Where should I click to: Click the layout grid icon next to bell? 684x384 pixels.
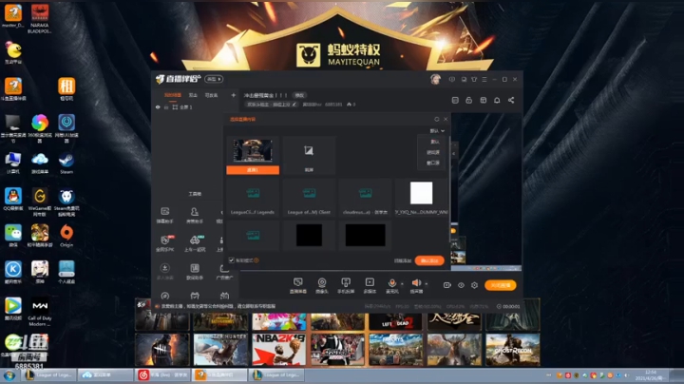484,101
